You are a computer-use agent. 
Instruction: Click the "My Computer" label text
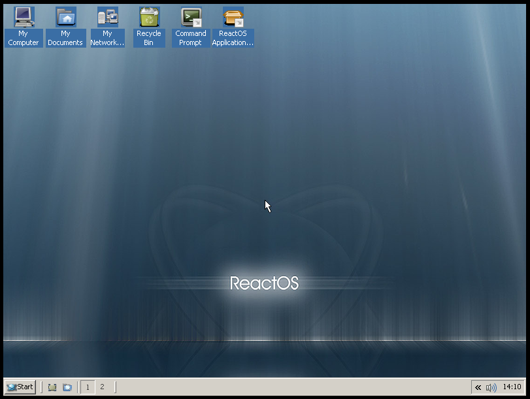click(24, 38)
